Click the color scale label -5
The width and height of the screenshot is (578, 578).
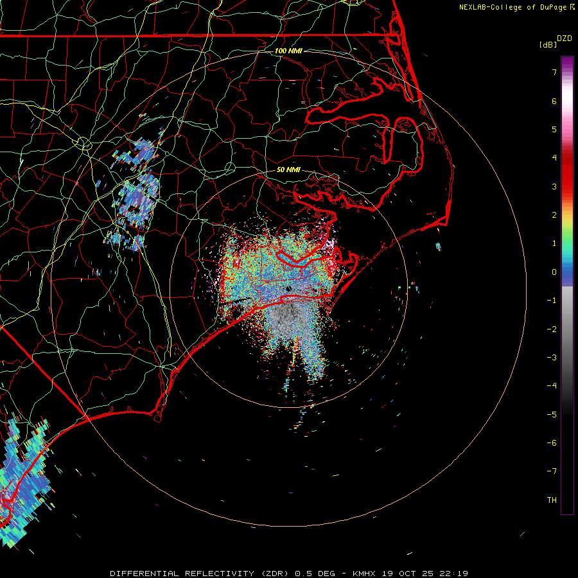click(x=552, y=415)
